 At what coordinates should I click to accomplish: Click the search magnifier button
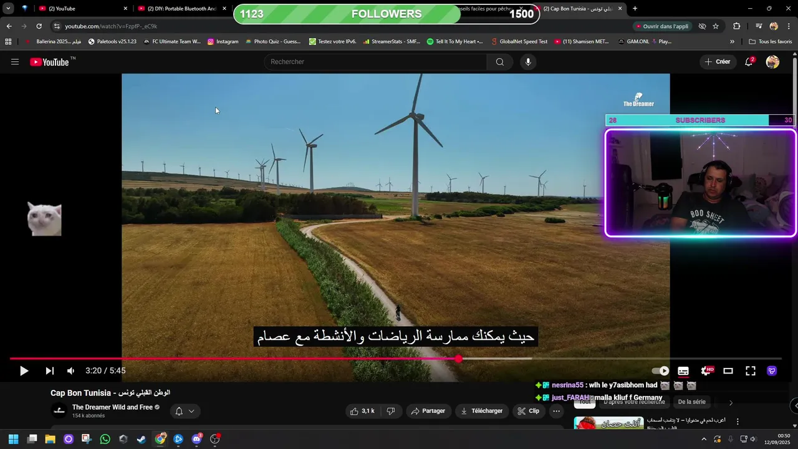pyautogui.click(x=500, y=62)
